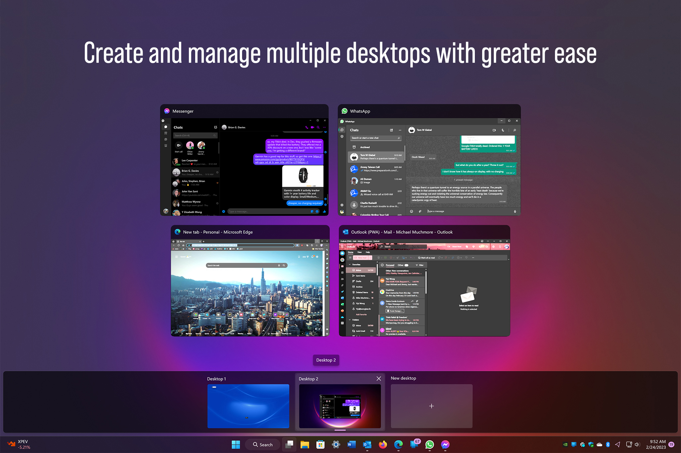Click the location arrow tray icon
This screenshot has height=453, width=681.
[x=618, y=444]
